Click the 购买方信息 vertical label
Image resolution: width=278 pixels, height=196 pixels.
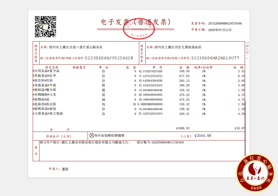[x=36, y=53]
